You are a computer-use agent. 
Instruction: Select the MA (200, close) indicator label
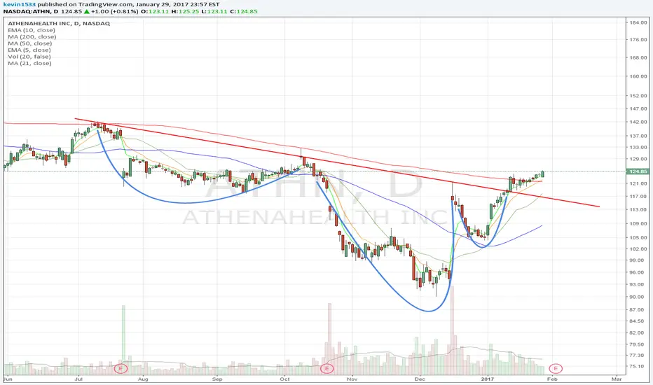click(32, 36)
